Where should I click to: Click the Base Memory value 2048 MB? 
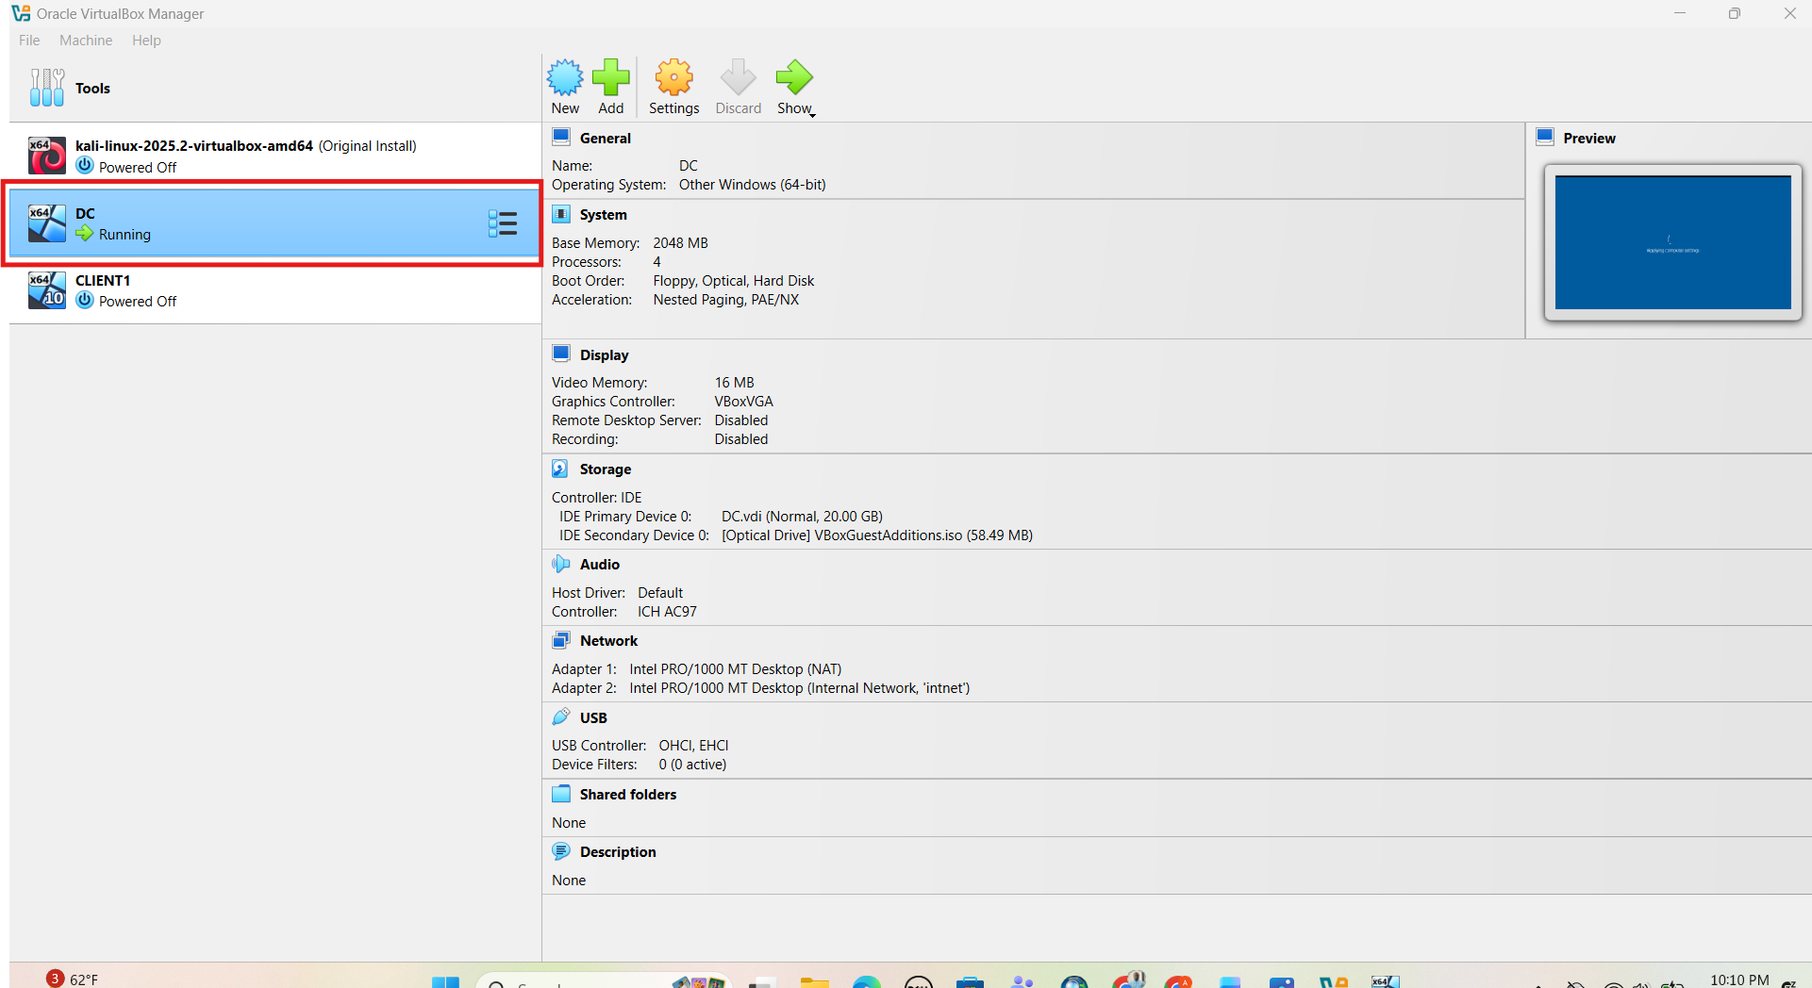(680, 243)
